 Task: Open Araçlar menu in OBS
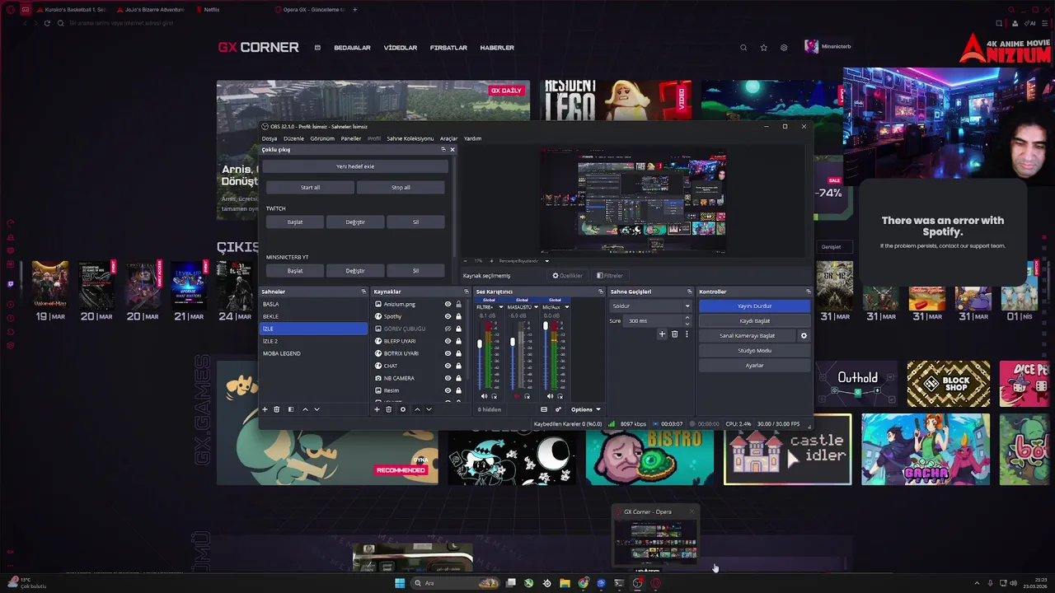[448, 138]
